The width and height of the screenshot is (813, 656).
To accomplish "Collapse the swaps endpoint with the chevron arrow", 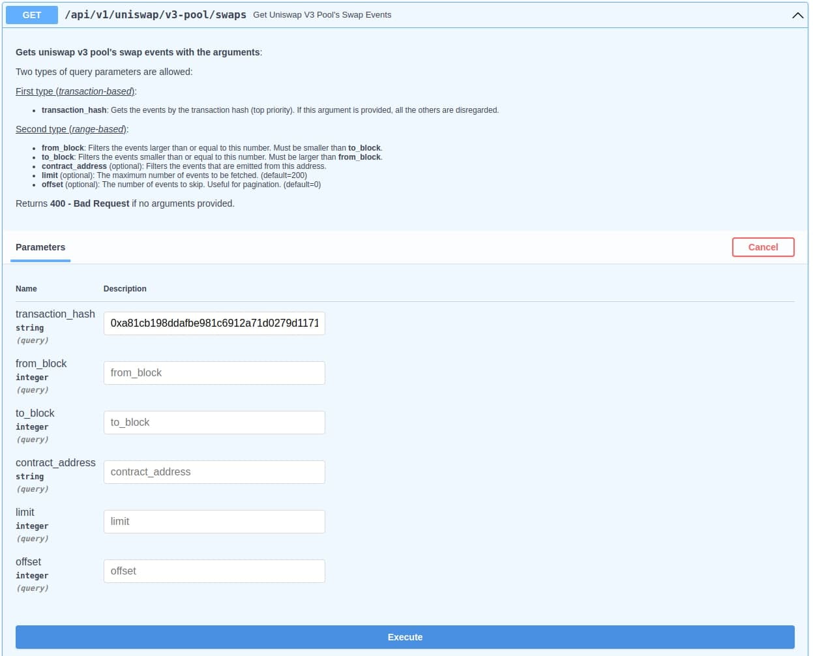I will point(797,15).
